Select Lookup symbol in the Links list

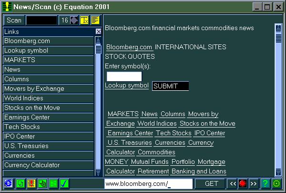click(x=48, y=51)
